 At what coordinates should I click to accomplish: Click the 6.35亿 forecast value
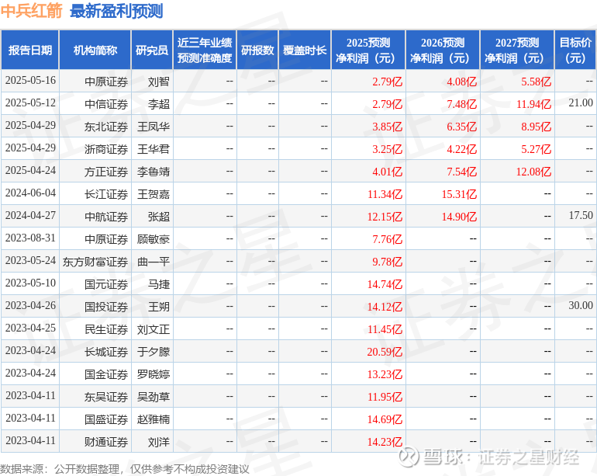(x=461, y=127)
